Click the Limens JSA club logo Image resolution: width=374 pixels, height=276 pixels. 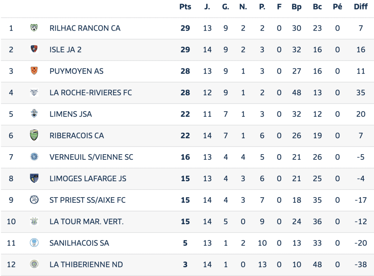(x=34, y=114)
